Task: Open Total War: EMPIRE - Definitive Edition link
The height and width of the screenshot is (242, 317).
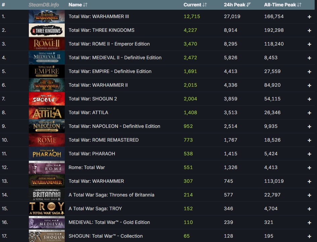Action: pos(110,71)
